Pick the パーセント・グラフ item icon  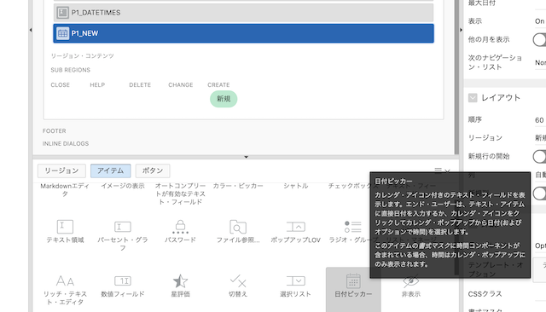click(123, 227)
